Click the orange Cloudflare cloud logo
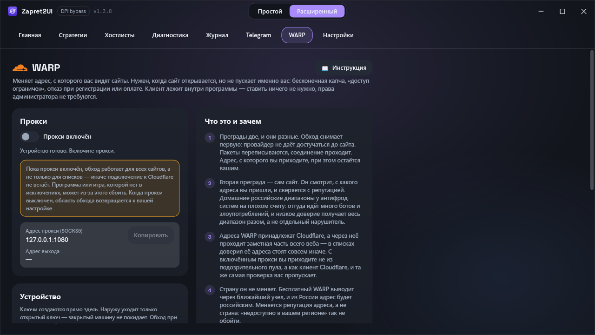Viewport: 595px width, 335px height. click(20, 68)
